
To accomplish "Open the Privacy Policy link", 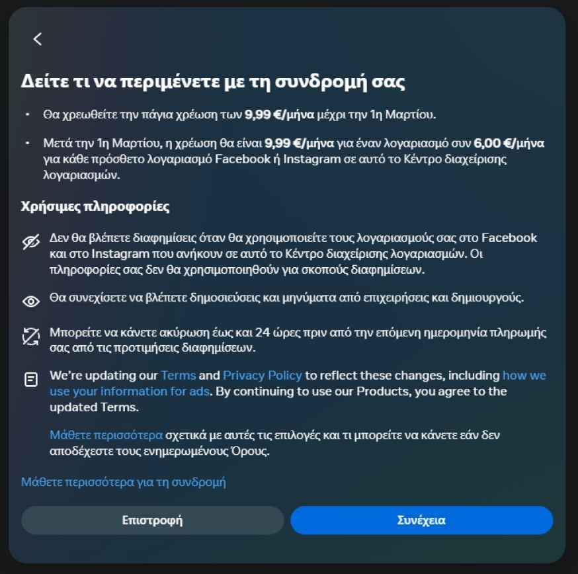I will [x=263, y=376].
